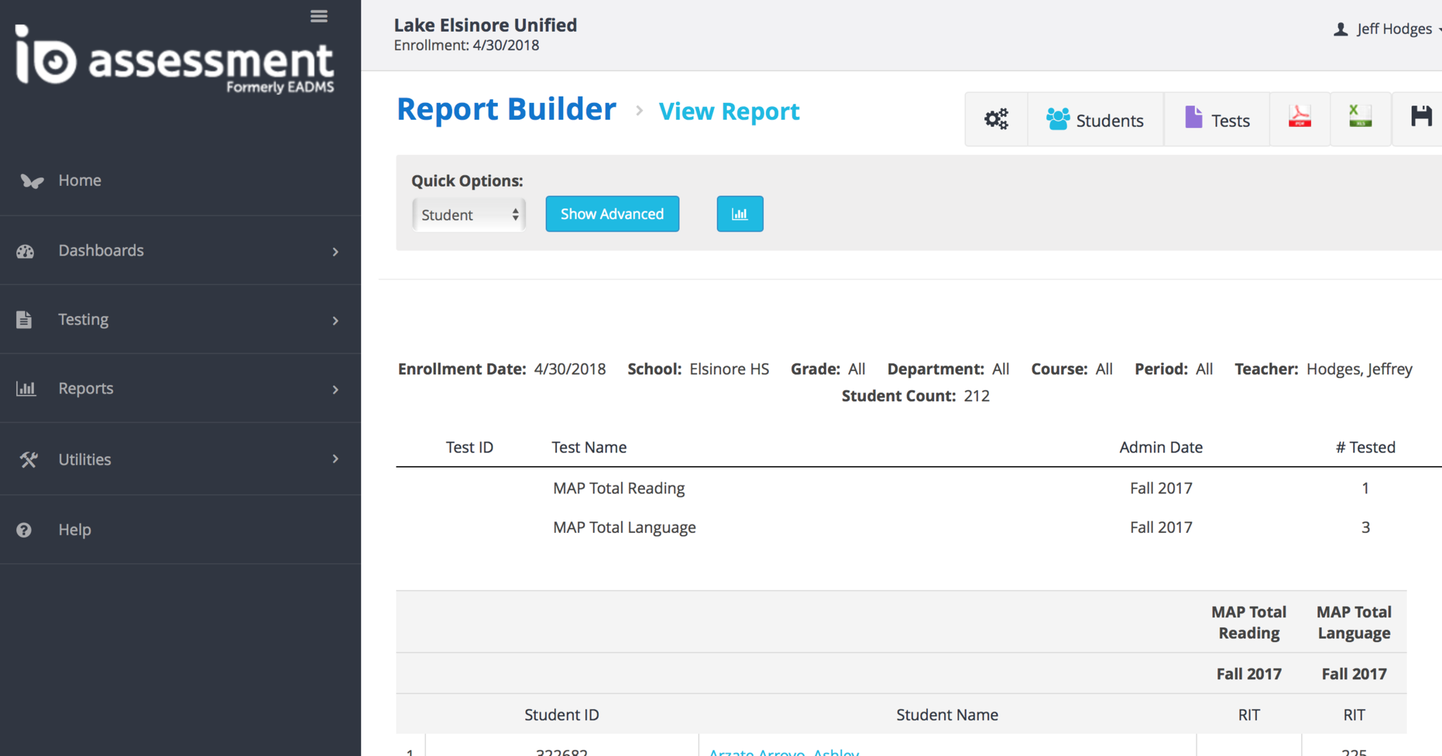The height and width of the screenshot is (756, 1442).
Task: Export report to Excel spreadsheet
Action: [x=1360, y=118]
